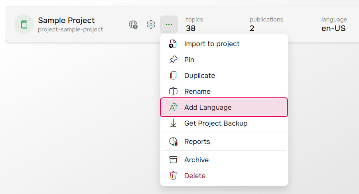The height and width of the screenshot is (194, 359).
Task: Click the Duplicate copy icon
Action: click(x=174, y=76)
